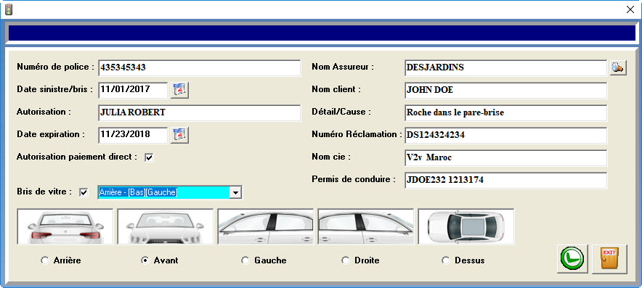The image size is (642, 288).
Task: Click the Date expiration date field
Action: 133,135
